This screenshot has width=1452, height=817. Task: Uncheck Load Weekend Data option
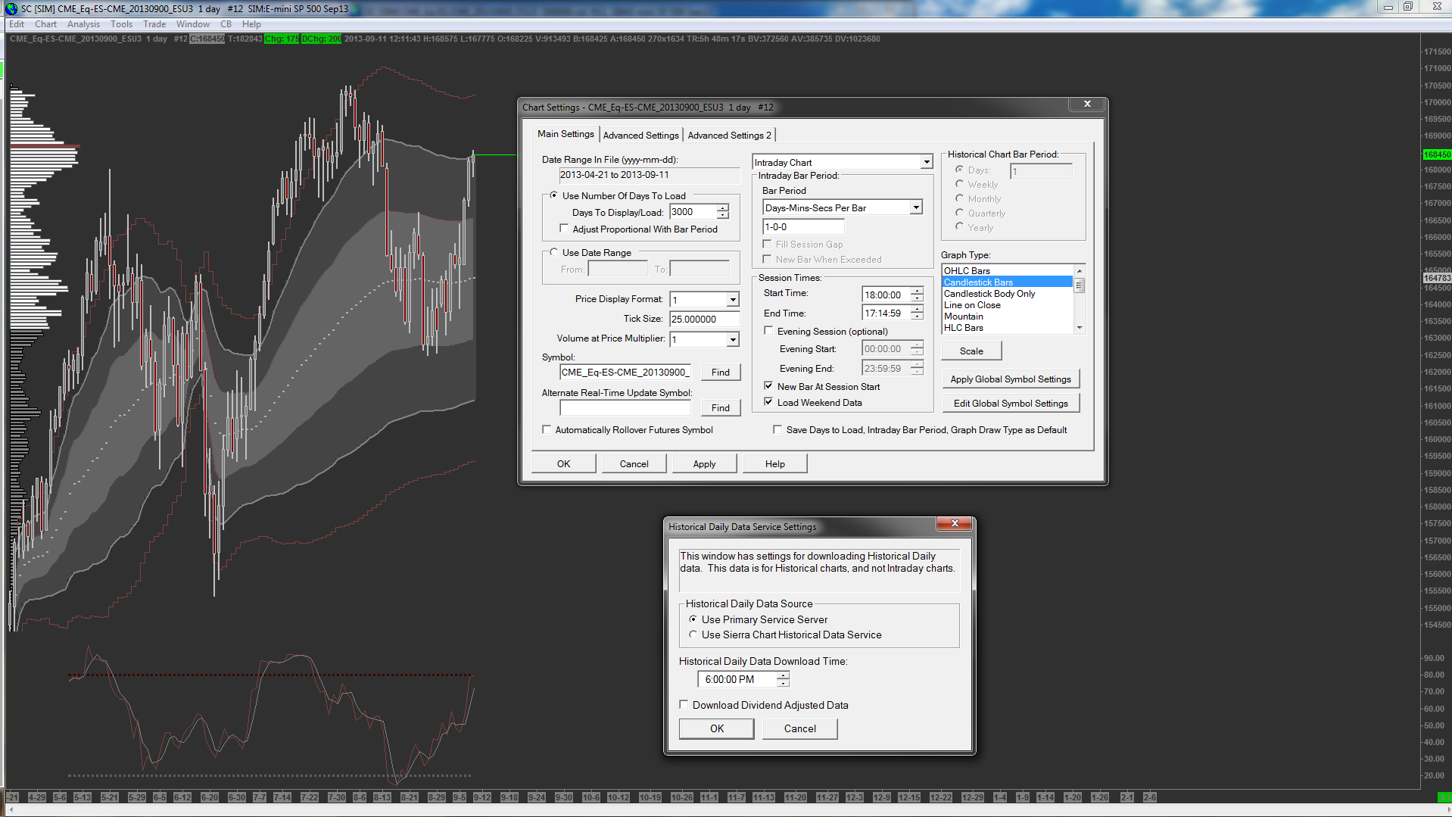768,402
